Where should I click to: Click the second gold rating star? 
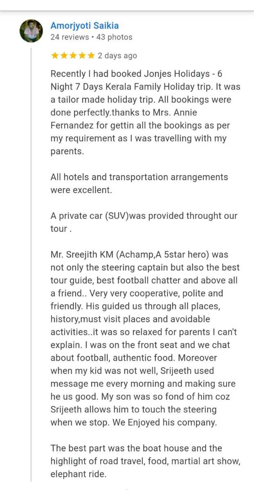pyautogui.click(x=63, y=56)
